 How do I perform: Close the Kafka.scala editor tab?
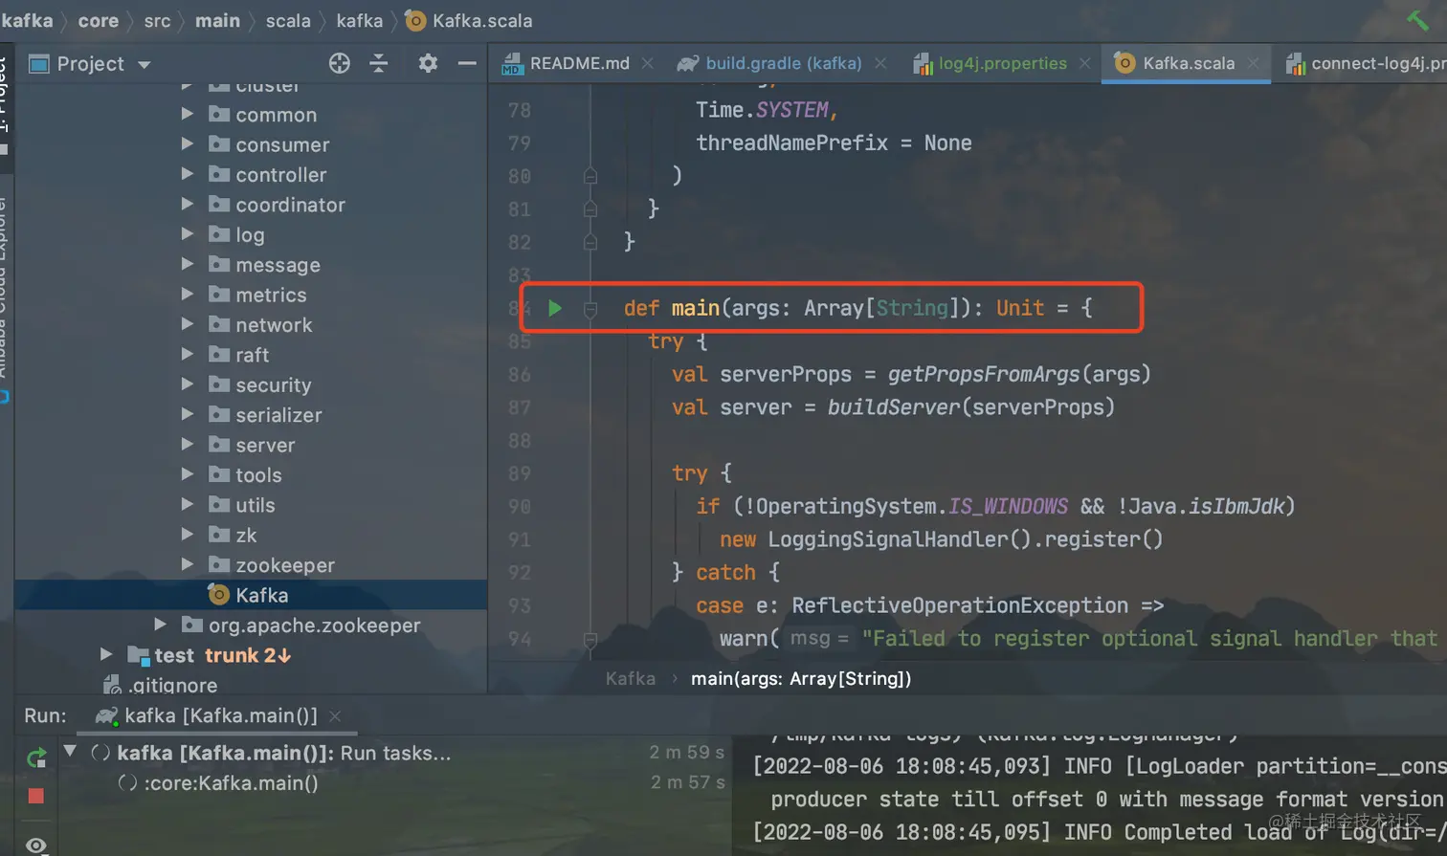(x=1253, y=63)
